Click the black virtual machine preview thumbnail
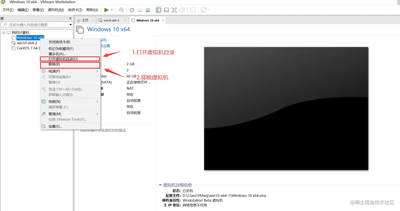Image resolution: width=400 pixels, height=211 pixels. 286,108
